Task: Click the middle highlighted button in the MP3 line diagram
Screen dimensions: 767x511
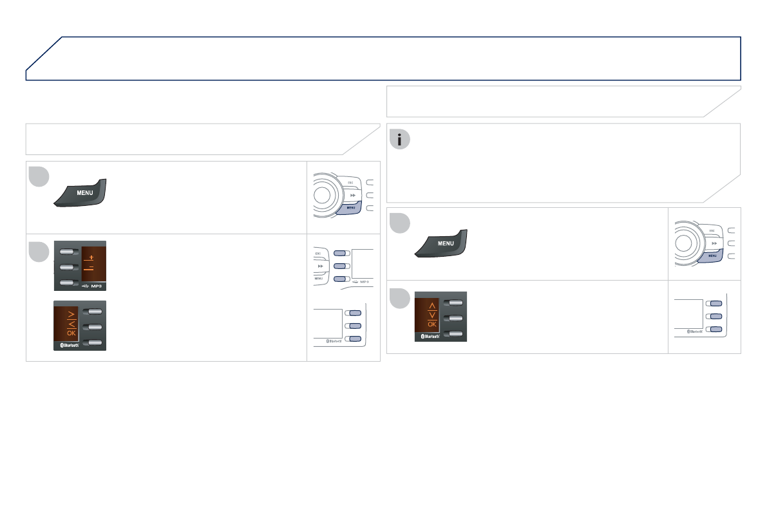Action: coord(341,266)
